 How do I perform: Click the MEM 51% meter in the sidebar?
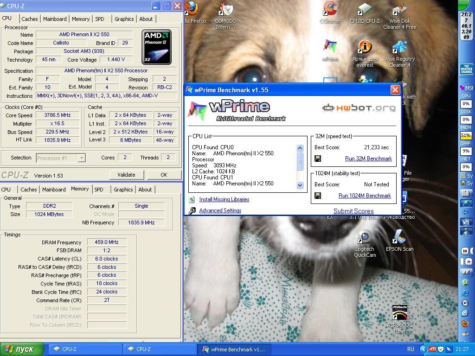pos(466,135)
